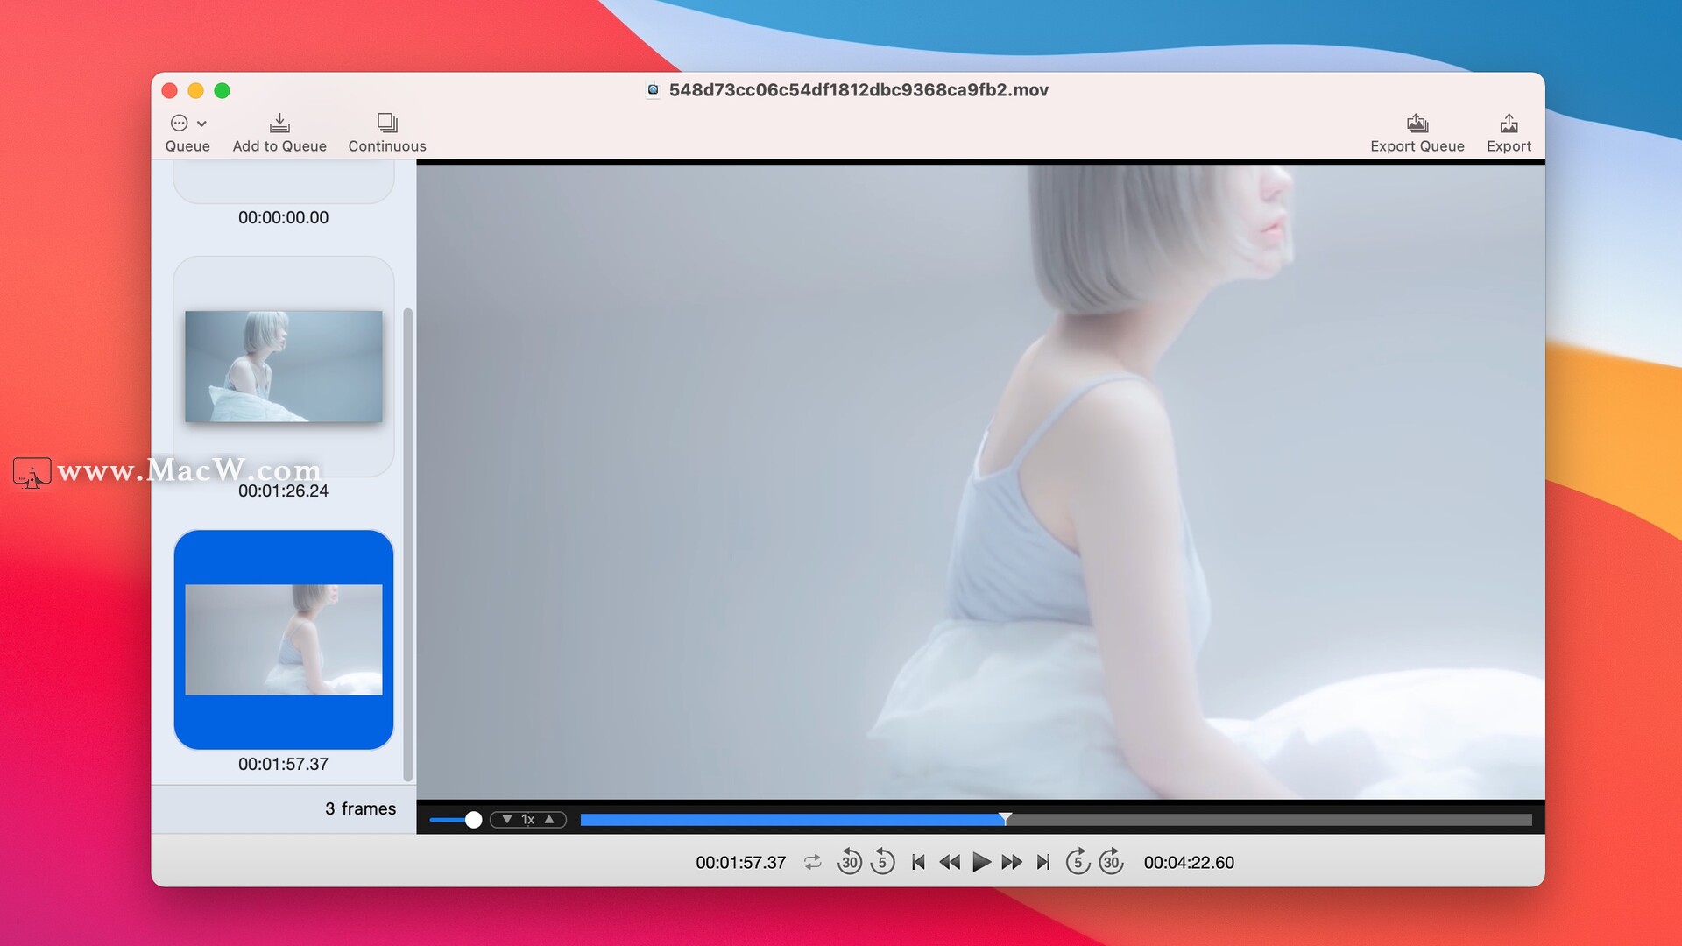Select the Continuous capture mode icon
1682x946 pixels.
(x=386, y=123)
